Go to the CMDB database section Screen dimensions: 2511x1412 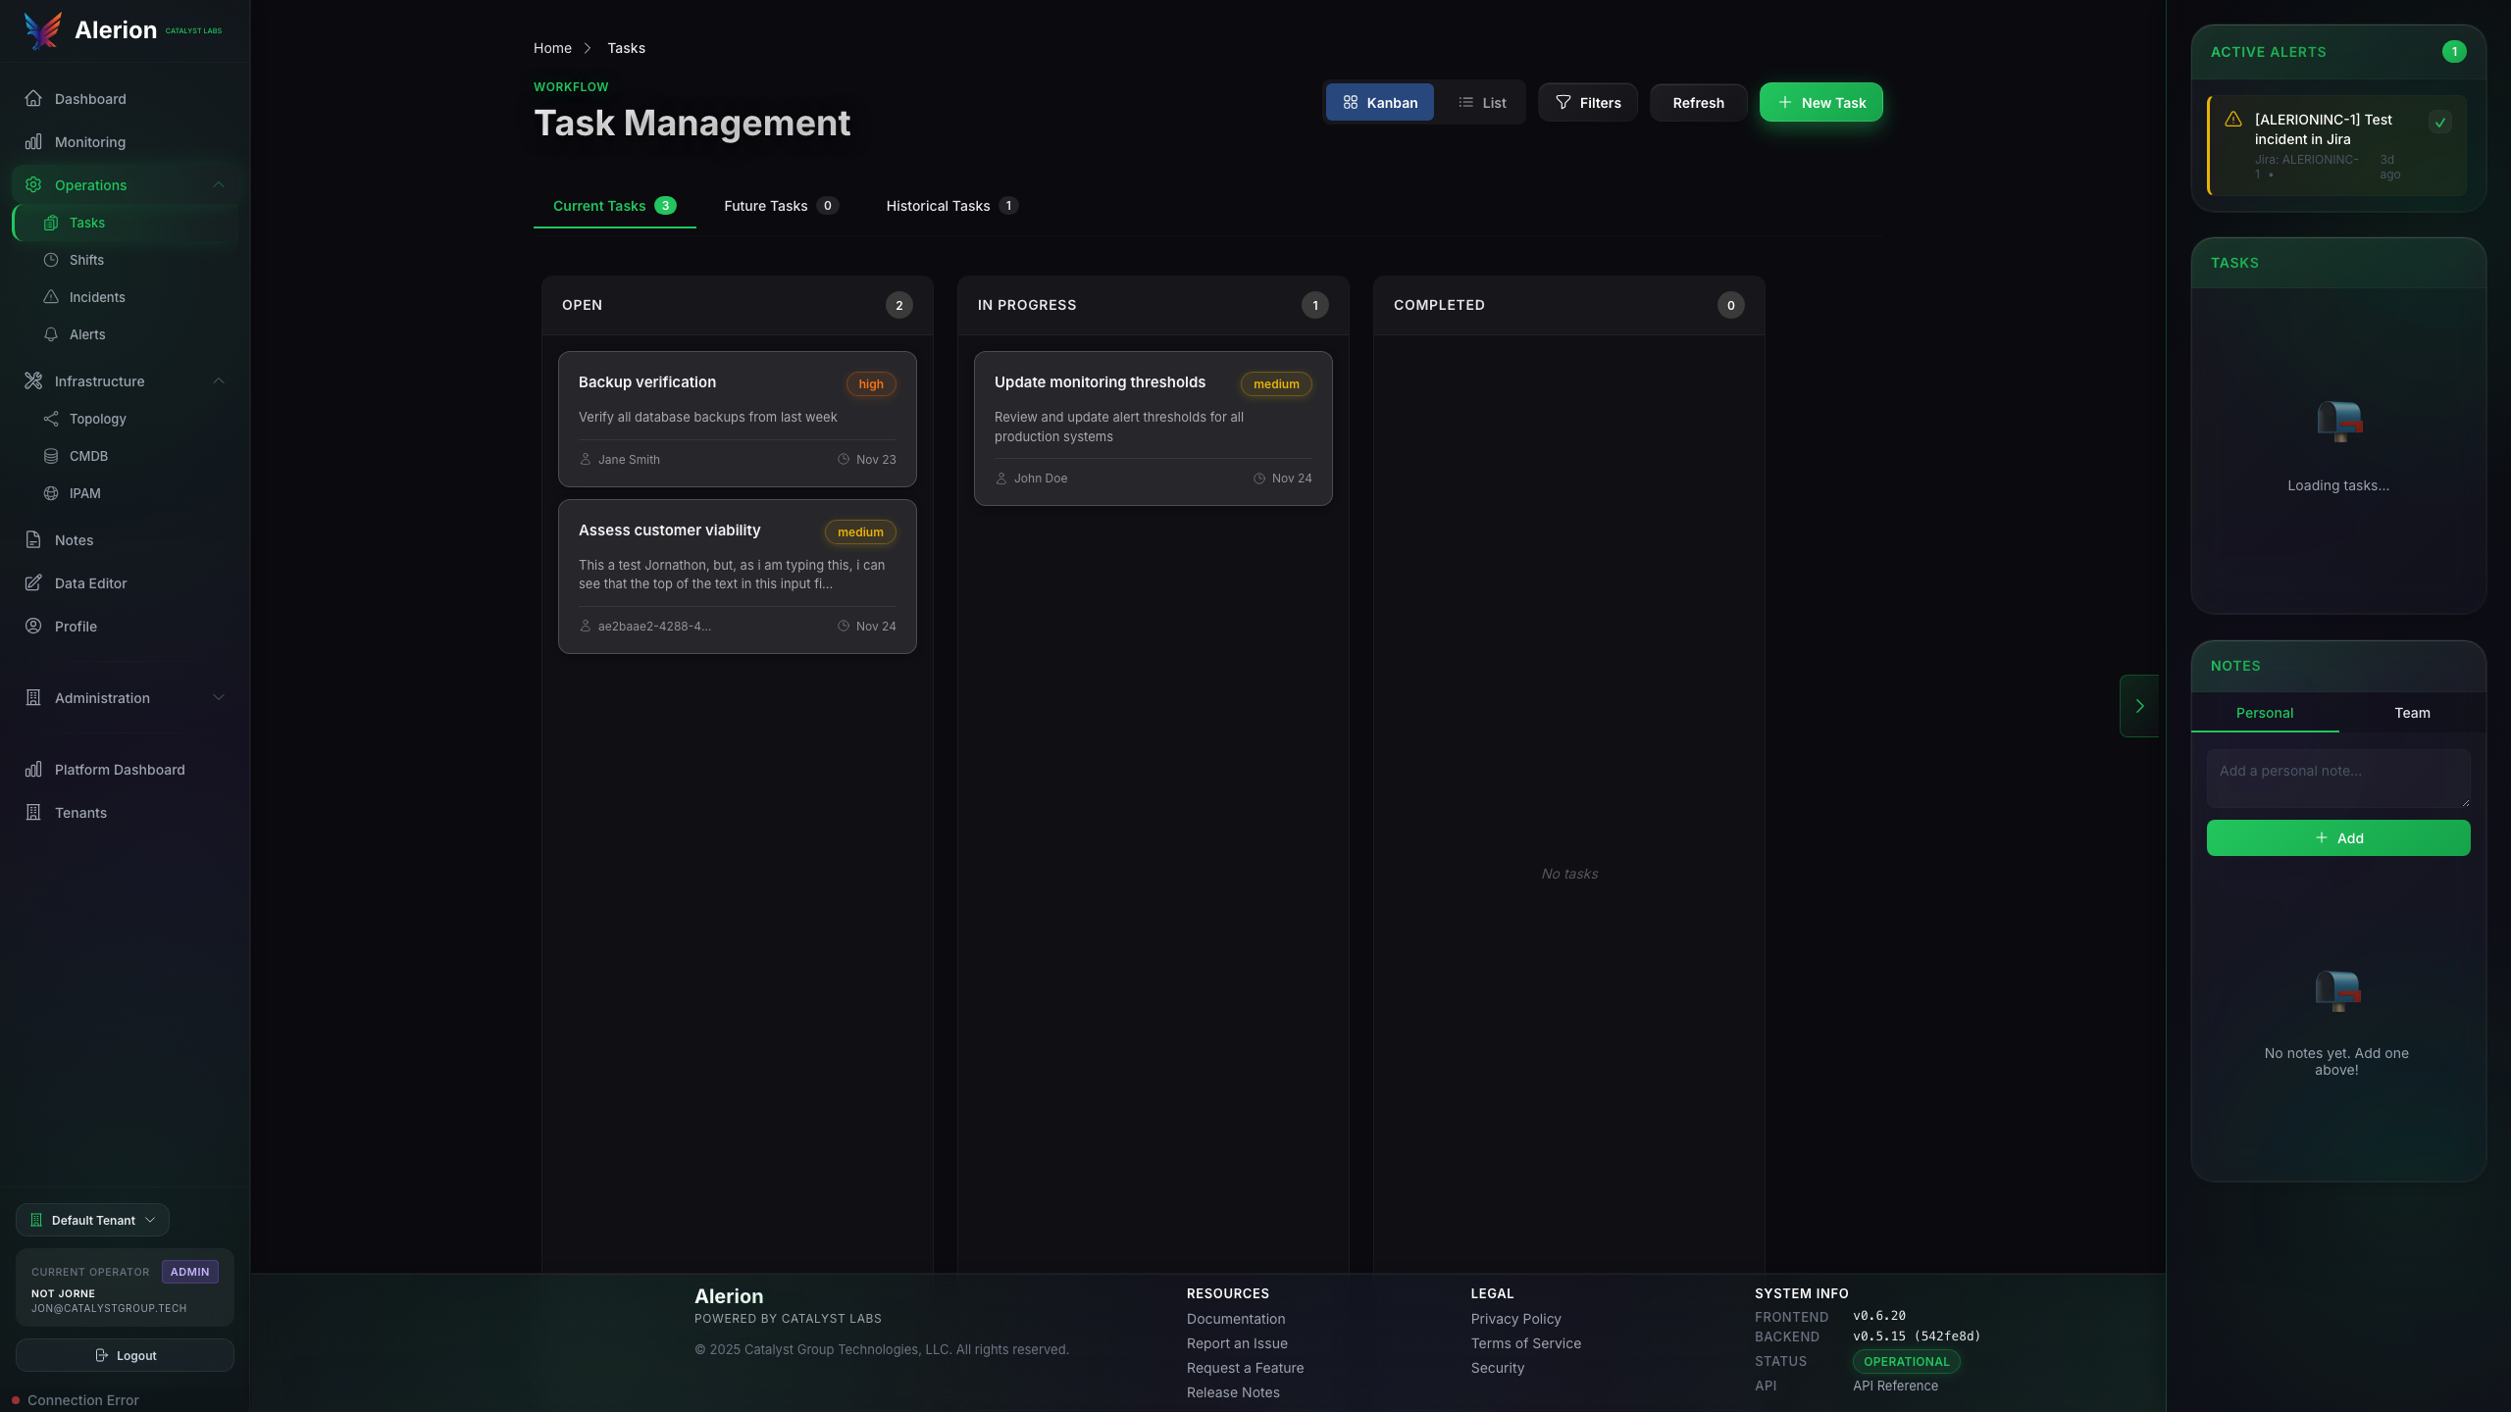click(87, 456)
